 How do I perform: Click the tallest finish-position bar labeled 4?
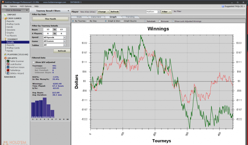pos(45,108)
